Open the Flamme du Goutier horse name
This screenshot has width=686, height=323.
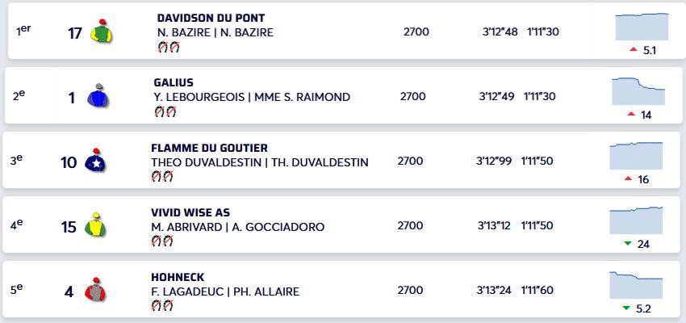[209, 148]
